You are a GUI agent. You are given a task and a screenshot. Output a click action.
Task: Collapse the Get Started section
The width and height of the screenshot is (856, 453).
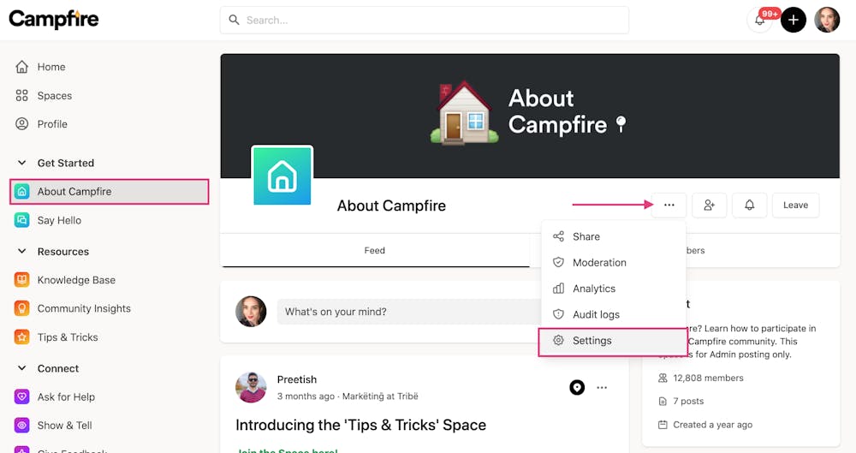tap(22, 163)
